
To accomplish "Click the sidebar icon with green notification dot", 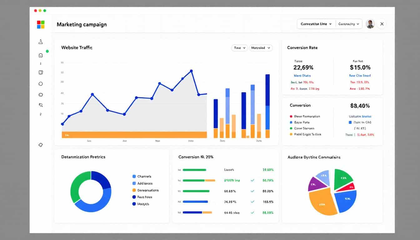I will pos(41,55).
